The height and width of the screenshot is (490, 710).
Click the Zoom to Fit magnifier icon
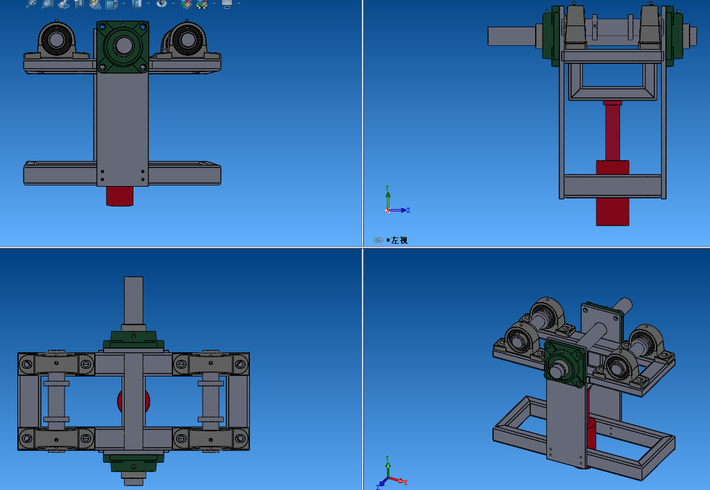(31, 4)
